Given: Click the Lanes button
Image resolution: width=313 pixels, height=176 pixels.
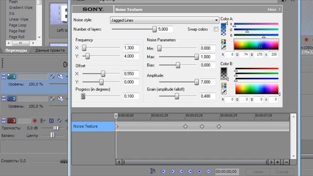Looking at the screenshot, I should (x=258, y=172).
